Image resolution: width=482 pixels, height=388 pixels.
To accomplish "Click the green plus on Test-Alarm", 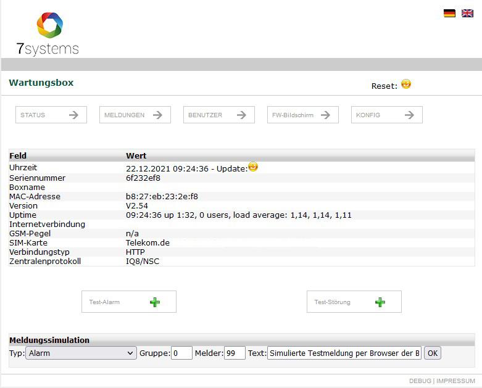I will click(x=155, y=302).
